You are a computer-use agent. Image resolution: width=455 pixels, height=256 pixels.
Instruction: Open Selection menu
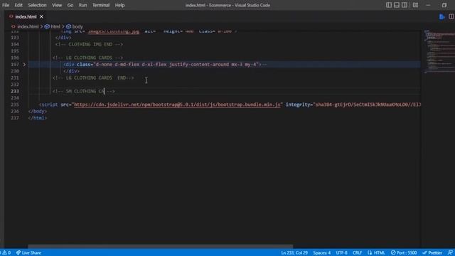[x=37, y=5]
